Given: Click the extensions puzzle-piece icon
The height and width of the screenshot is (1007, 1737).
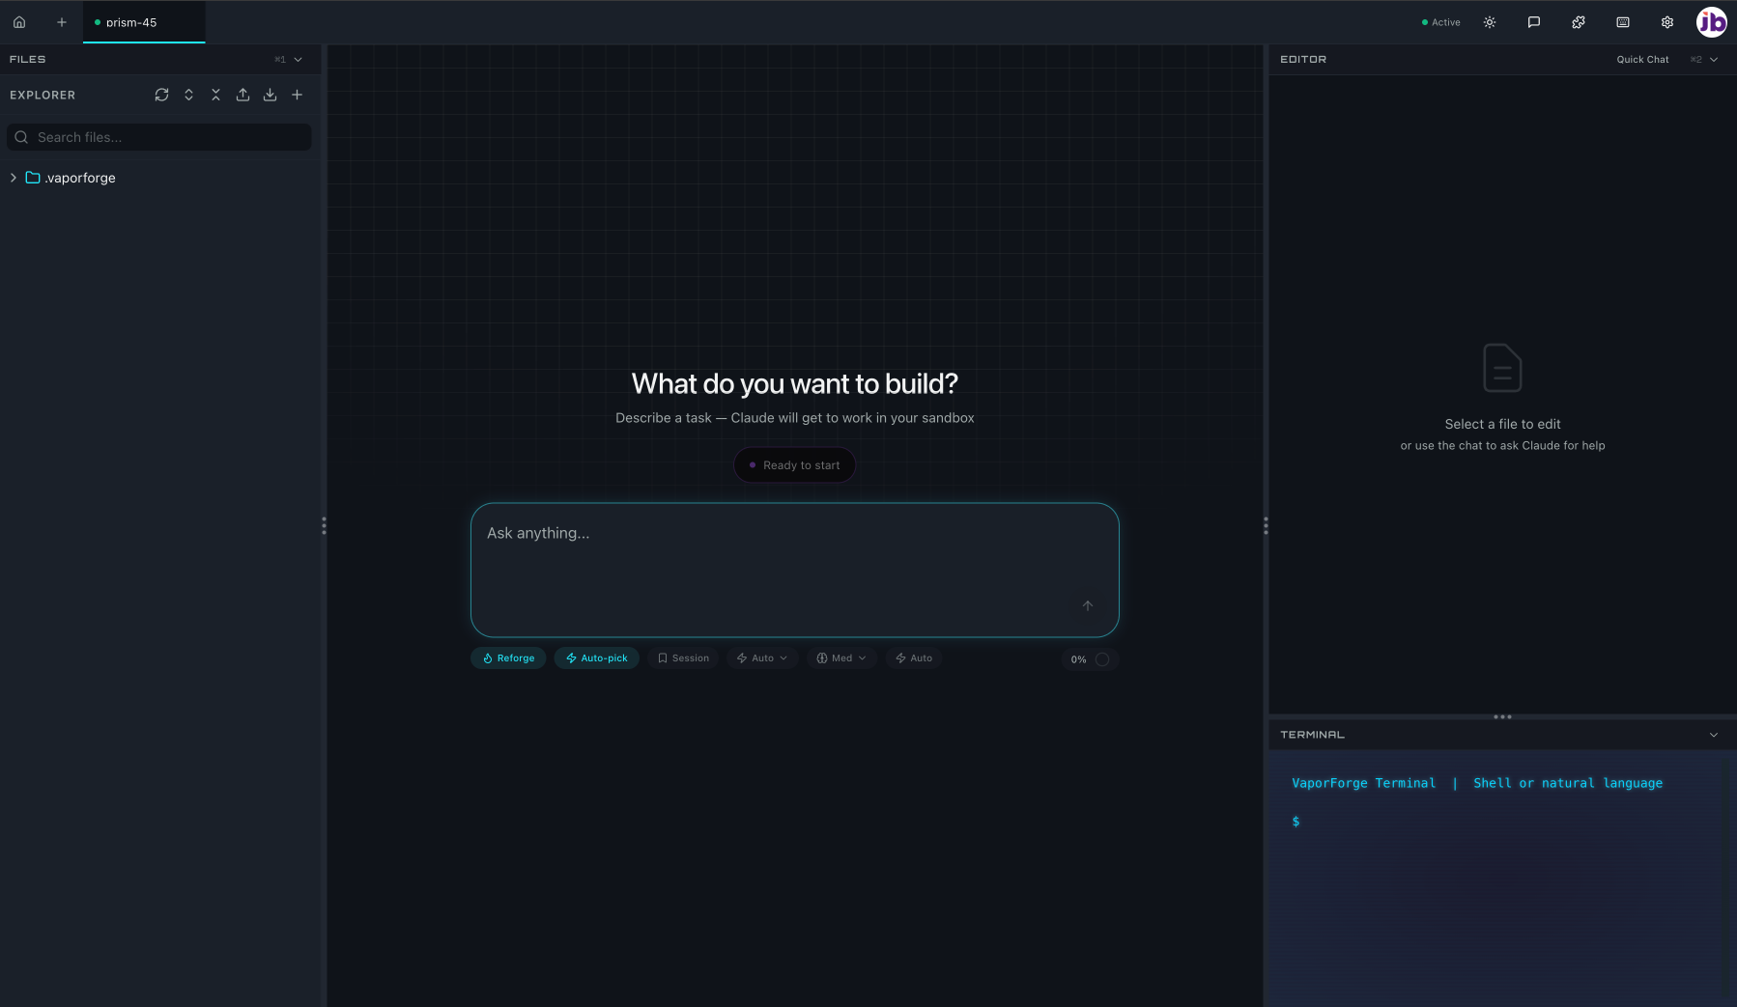Looking at the screenshot, I should click(x=1579, y=21).
